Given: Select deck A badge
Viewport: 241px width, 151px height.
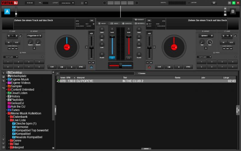Looking at the screenshot, I should (7, 11).
